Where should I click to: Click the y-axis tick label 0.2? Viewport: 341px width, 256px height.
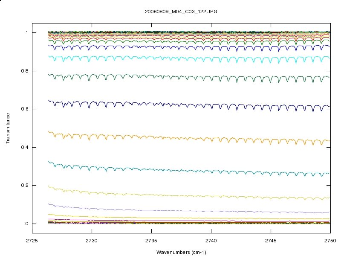(25, 185)
